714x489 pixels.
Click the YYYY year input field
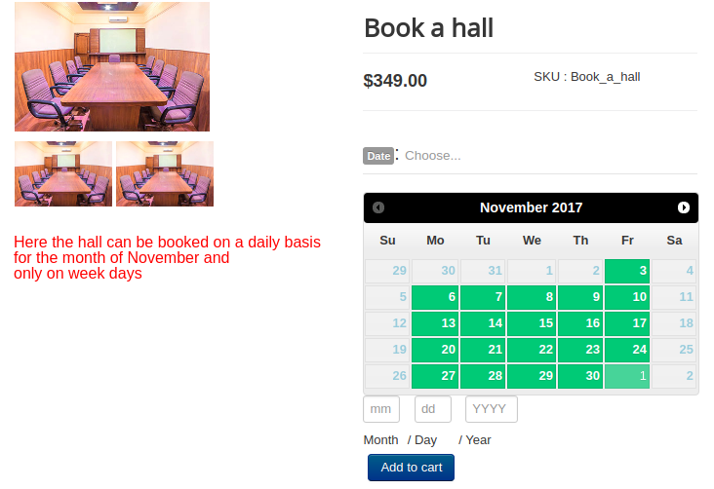(491, 410)
